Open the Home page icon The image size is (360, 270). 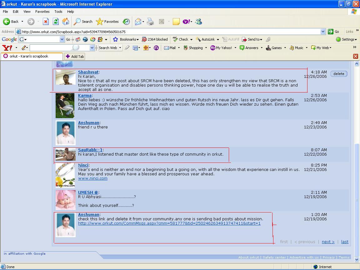65,22
